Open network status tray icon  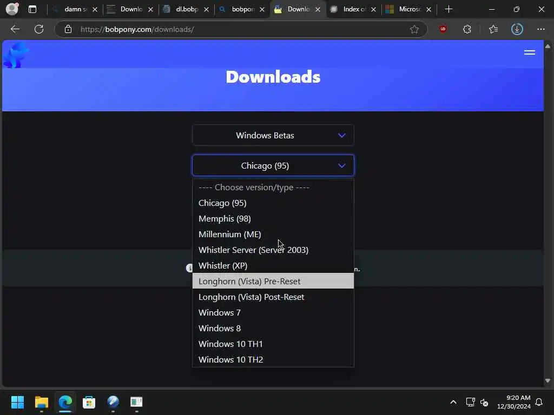coord(470,402)
